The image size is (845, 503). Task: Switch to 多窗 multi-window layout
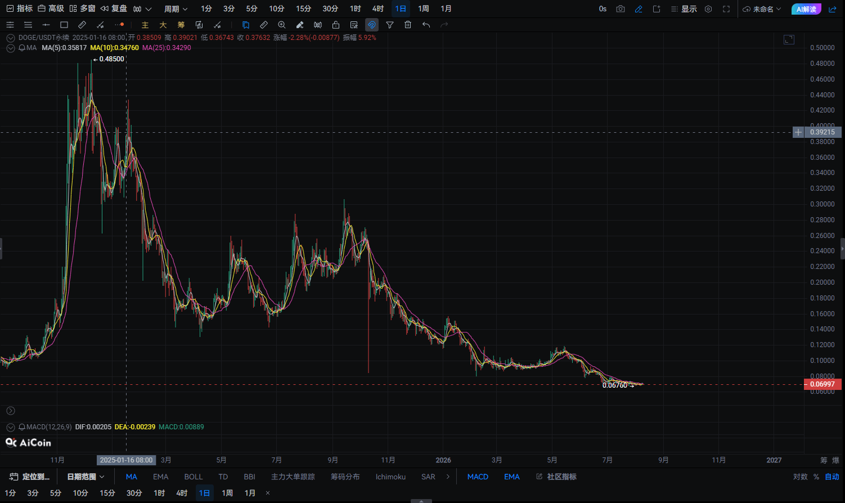[x=82, y=8]
